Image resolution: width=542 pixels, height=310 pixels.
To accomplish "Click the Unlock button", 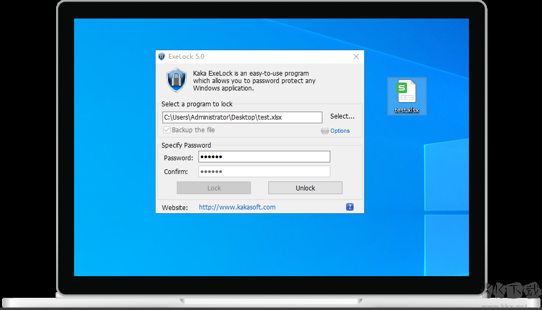I will point(305,188).
